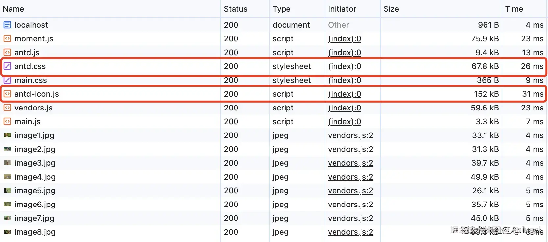Click the image1.jpg thumbnail icon
548x242 pixels.
click(x=7, y=135)
